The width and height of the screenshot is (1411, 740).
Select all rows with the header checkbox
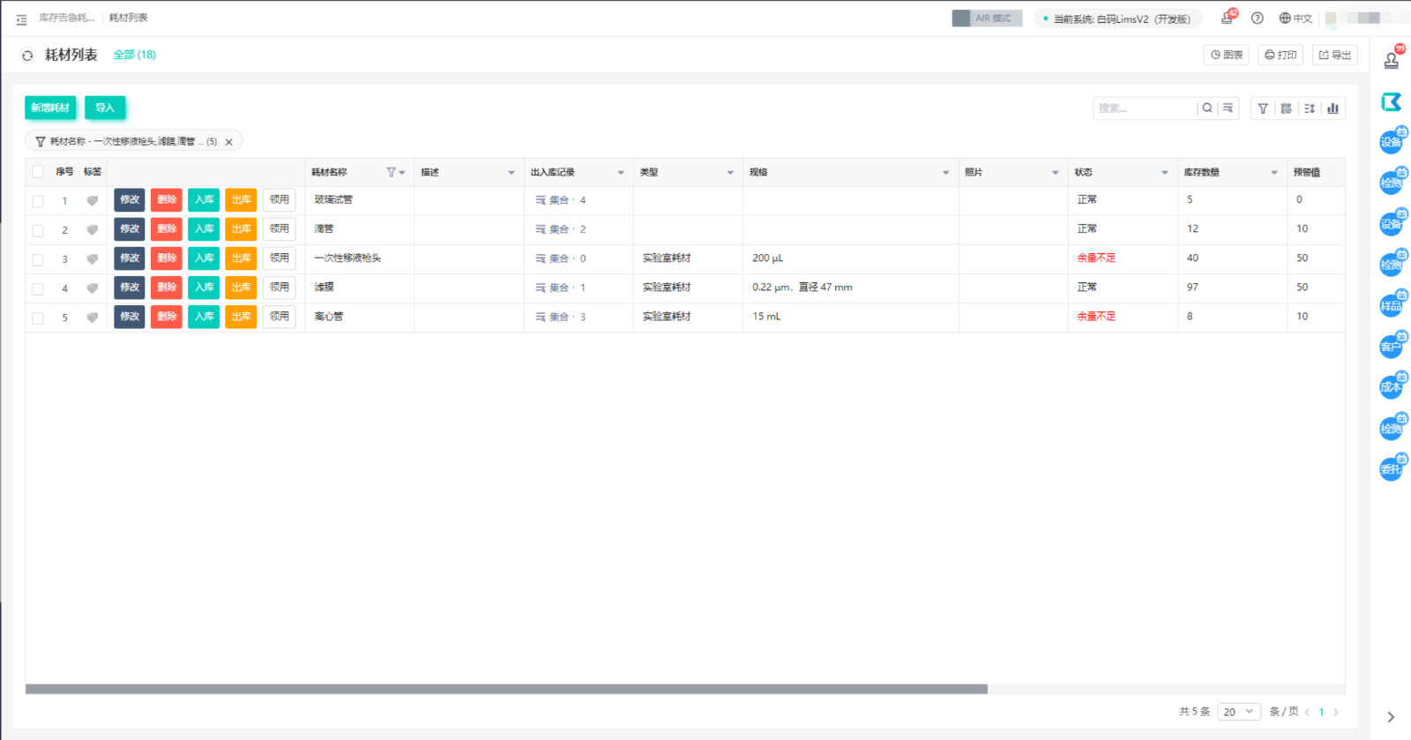pos(38,172)
